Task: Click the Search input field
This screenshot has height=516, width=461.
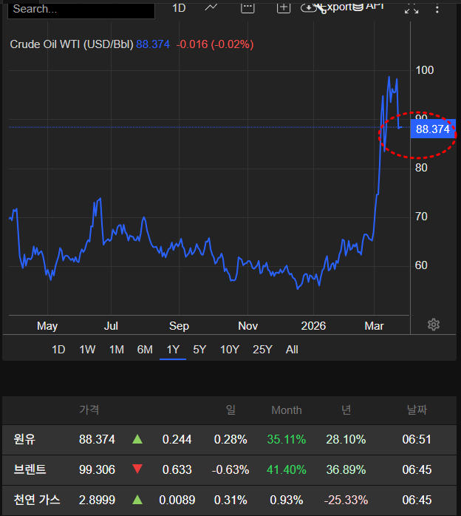Action: pyautogui.click(x=81, y=9)
